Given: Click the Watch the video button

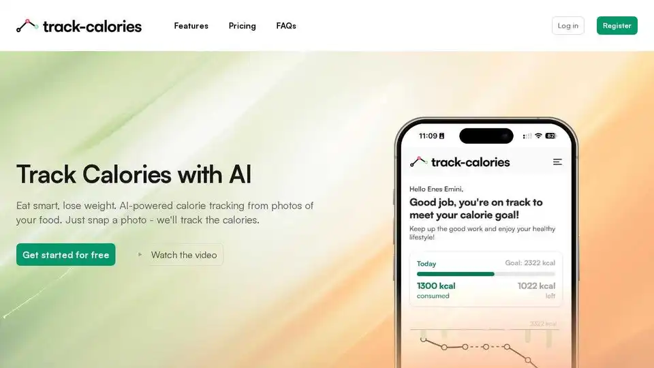Looking at the screenshot, I should pyautogui.click(x=178, y=254).
